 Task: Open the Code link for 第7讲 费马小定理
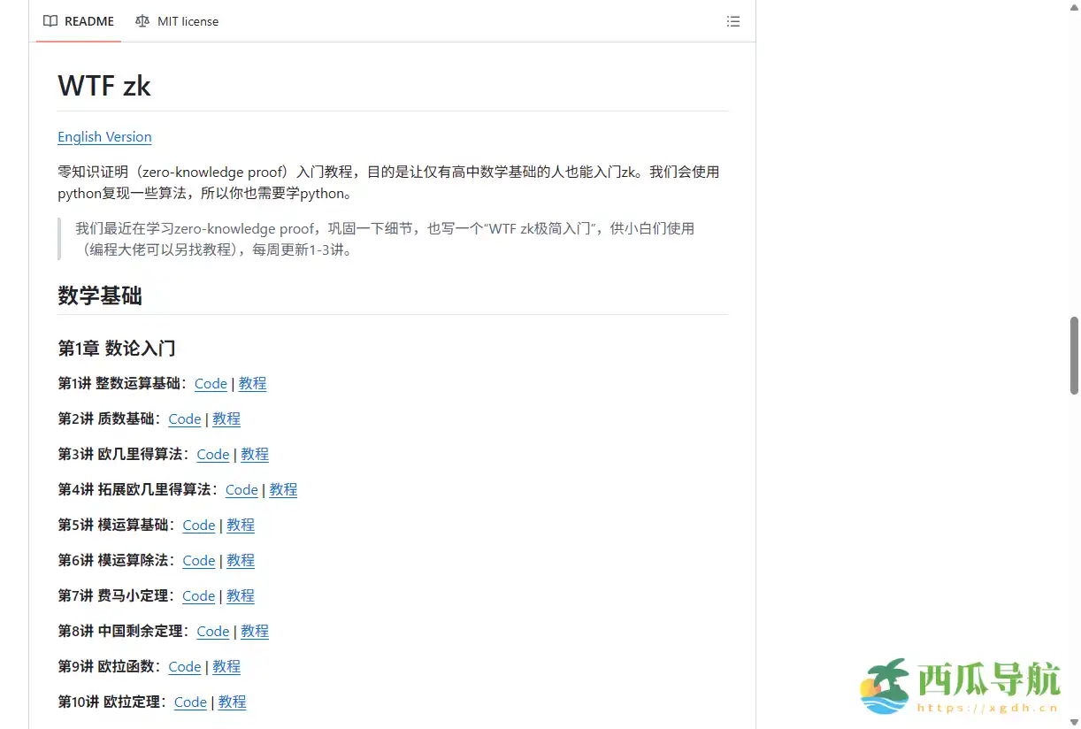(x=198, y=595)
